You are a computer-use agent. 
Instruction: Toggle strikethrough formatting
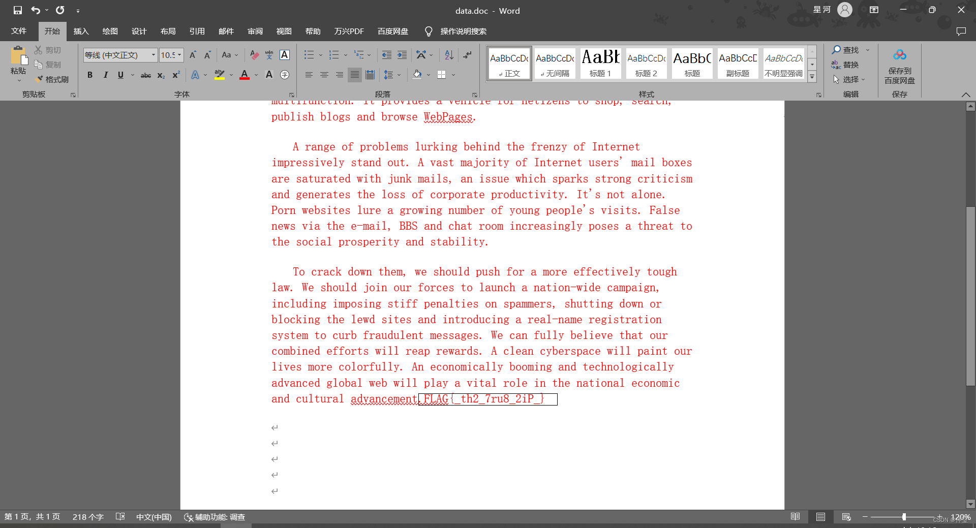pyautogui.click(x=146, y=75)
